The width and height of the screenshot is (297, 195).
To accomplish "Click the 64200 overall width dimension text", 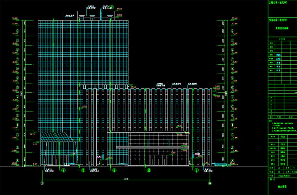I will coord(126,179).
